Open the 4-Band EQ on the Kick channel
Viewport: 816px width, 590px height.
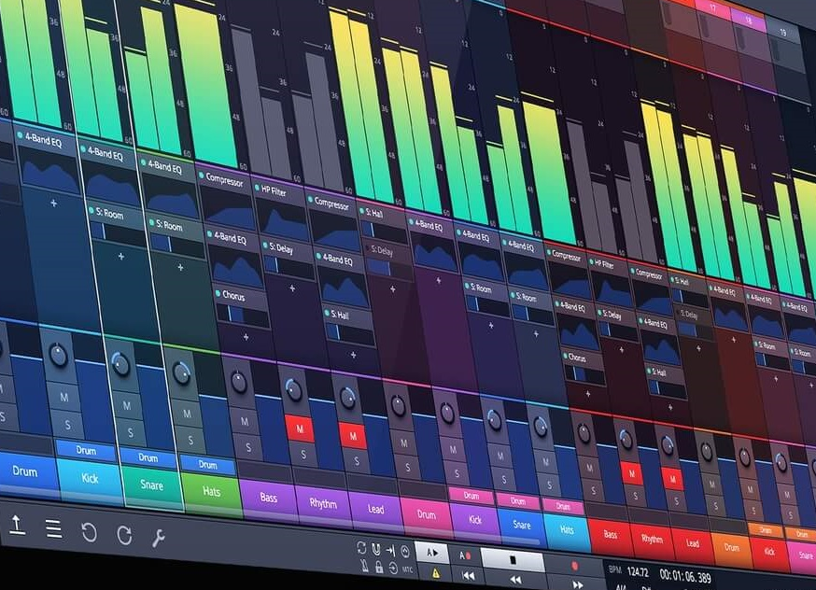click(x=106, y=153)
